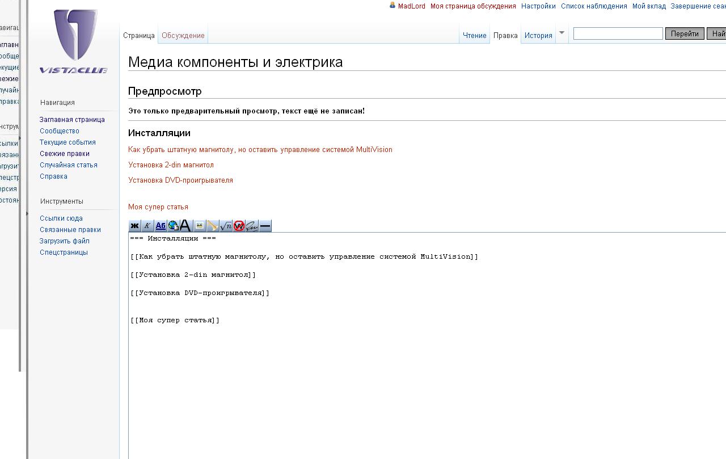Insert a horizontal line from the toolbar

265,226
